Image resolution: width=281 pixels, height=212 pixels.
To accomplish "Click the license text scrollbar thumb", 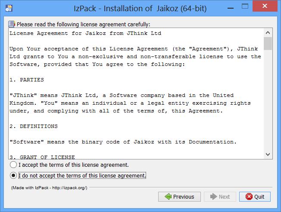I will (x=268, y=44).
